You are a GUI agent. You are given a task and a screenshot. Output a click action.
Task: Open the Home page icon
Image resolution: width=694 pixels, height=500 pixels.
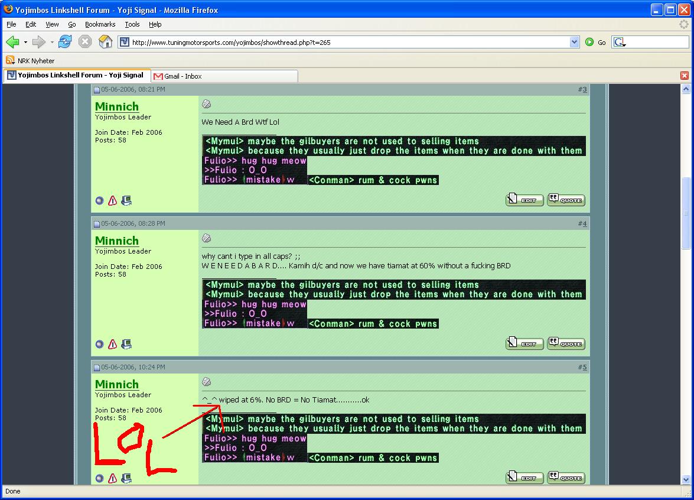[x=105, y=42]
